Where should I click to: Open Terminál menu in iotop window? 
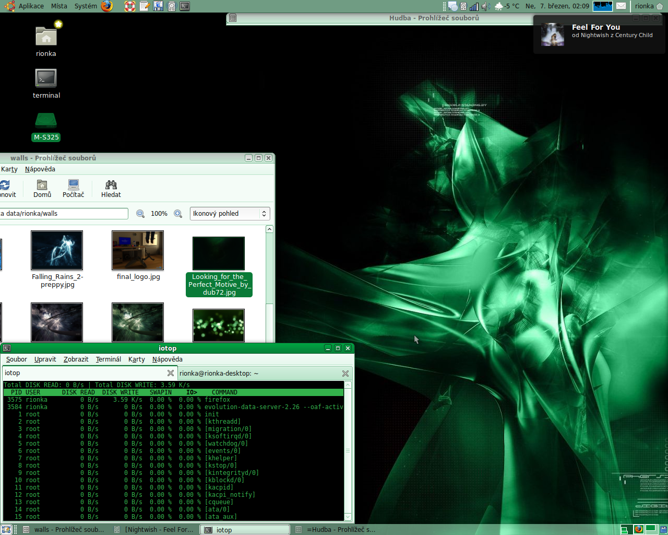(109, 359)
